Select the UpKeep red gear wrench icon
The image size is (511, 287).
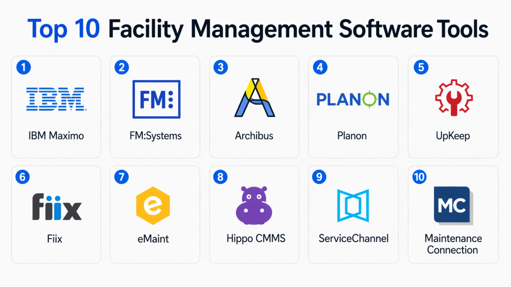[453, 98]
